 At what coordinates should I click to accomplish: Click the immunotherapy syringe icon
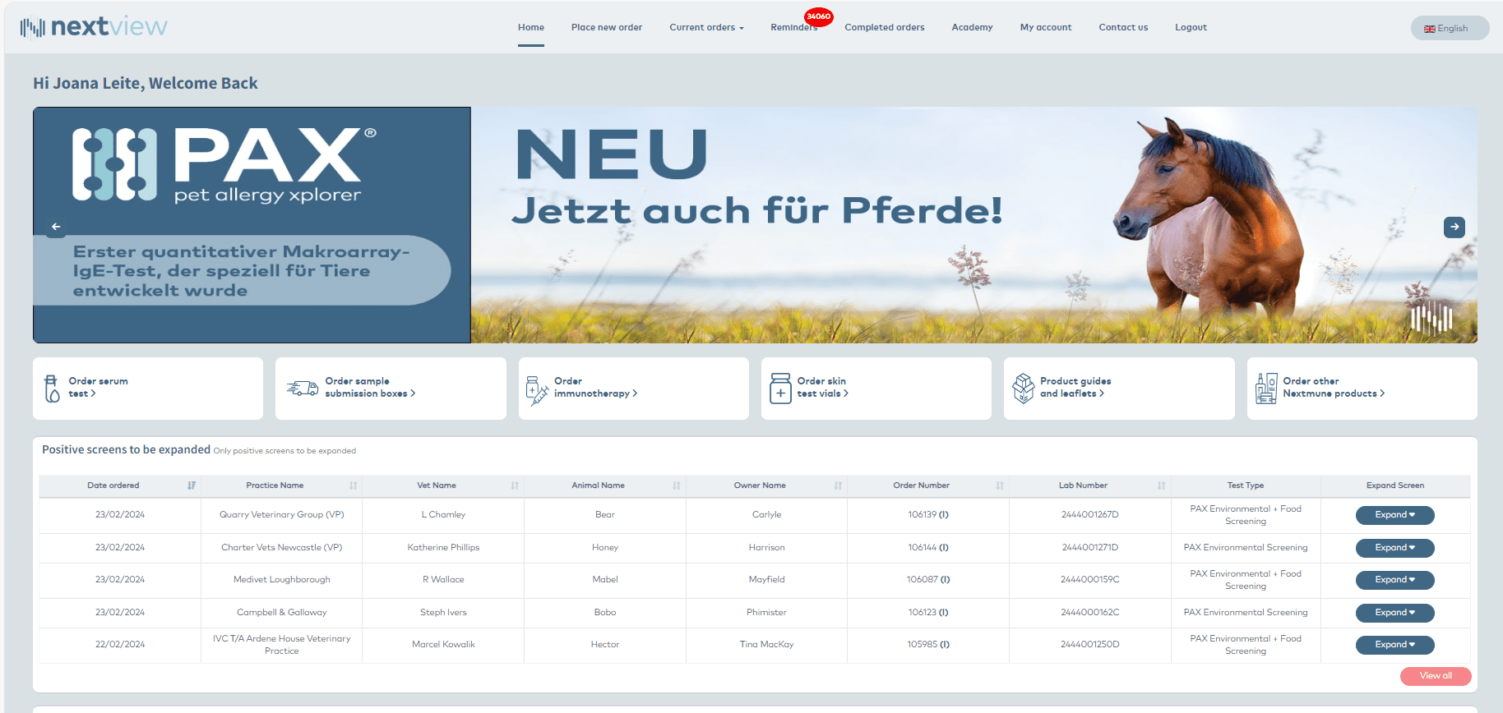tap(537, 390)
